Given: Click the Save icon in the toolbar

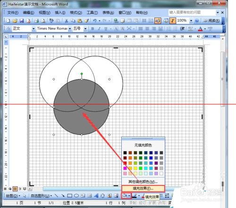Looking at the screenshot, I should [22, 21].
